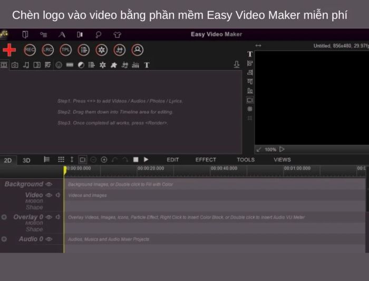
Task: Open the EFFECT menu
Action: point(206,160)
